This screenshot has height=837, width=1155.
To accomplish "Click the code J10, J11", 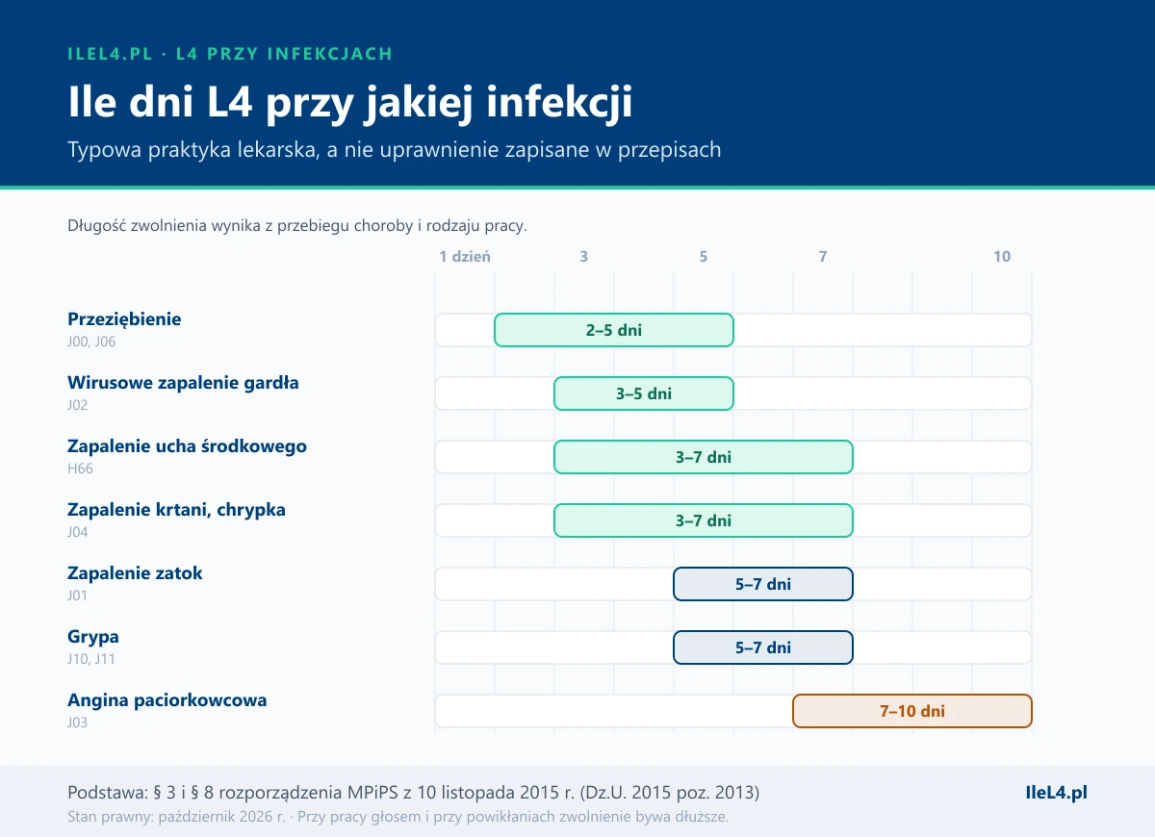I will [x=90, y=659].
